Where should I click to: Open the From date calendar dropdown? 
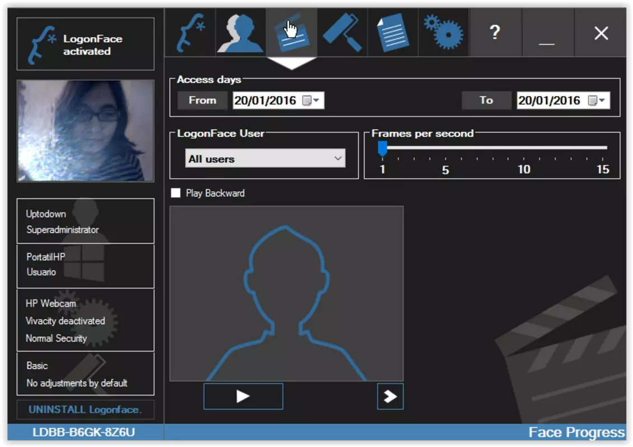pos(311,101)
